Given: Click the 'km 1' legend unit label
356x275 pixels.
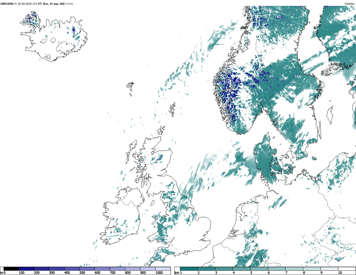Looking at the screenshot, I should (x=178, y=273).
